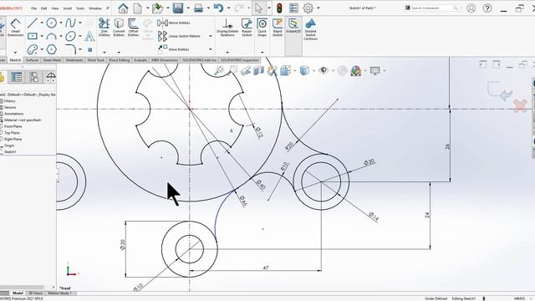This screenshot has width=535, height=301.
Task: Toggle the Rapid Sketch mode
Action: (278, 28)
